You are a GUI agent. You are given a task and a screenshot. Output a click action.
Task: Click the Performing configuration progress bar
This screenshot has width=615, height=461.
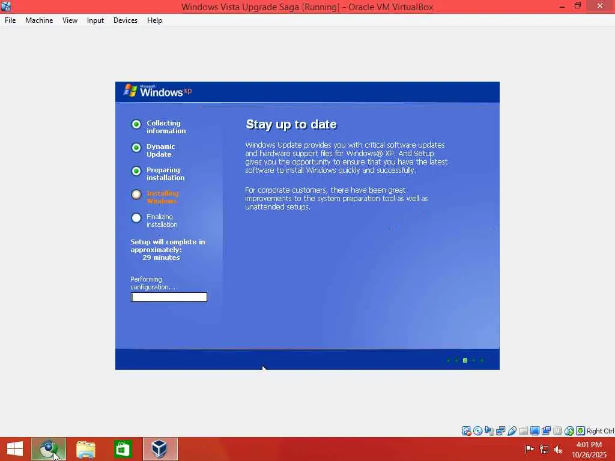pyautogui.click(x=169, y=297)
